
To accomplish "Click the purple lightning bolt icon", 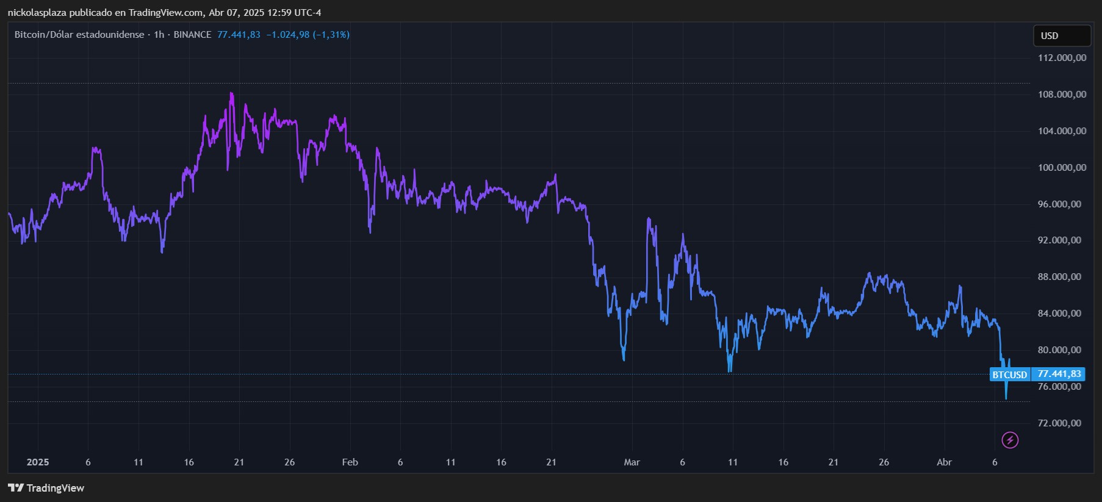I will [x=1010, y=440].
